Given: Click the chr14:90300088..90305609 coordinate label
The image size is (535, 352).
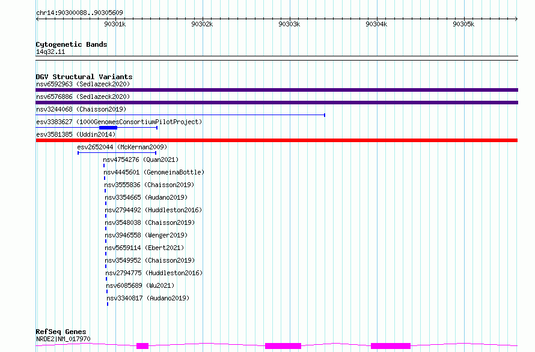Looking at the screenshot, I should (x=79, y=13).
